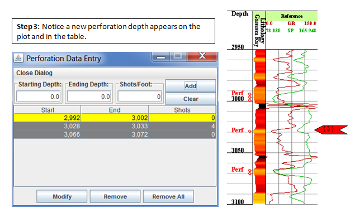The width and height of the screenshot is (355, 213).
Task: Click Remove All button
Action: [x=168, y=196]
